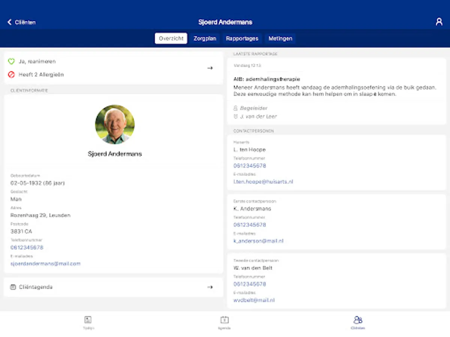
Task: Click the green heart reanimeren icon
Action: (x=11, y=61)
